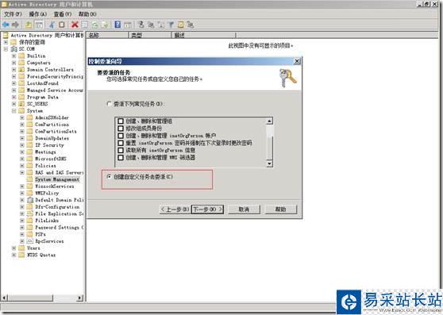Viewport: 443px width, 315px height.
Task: Click 取消 to cancel the wizard
Action: [x=244, y=209]
